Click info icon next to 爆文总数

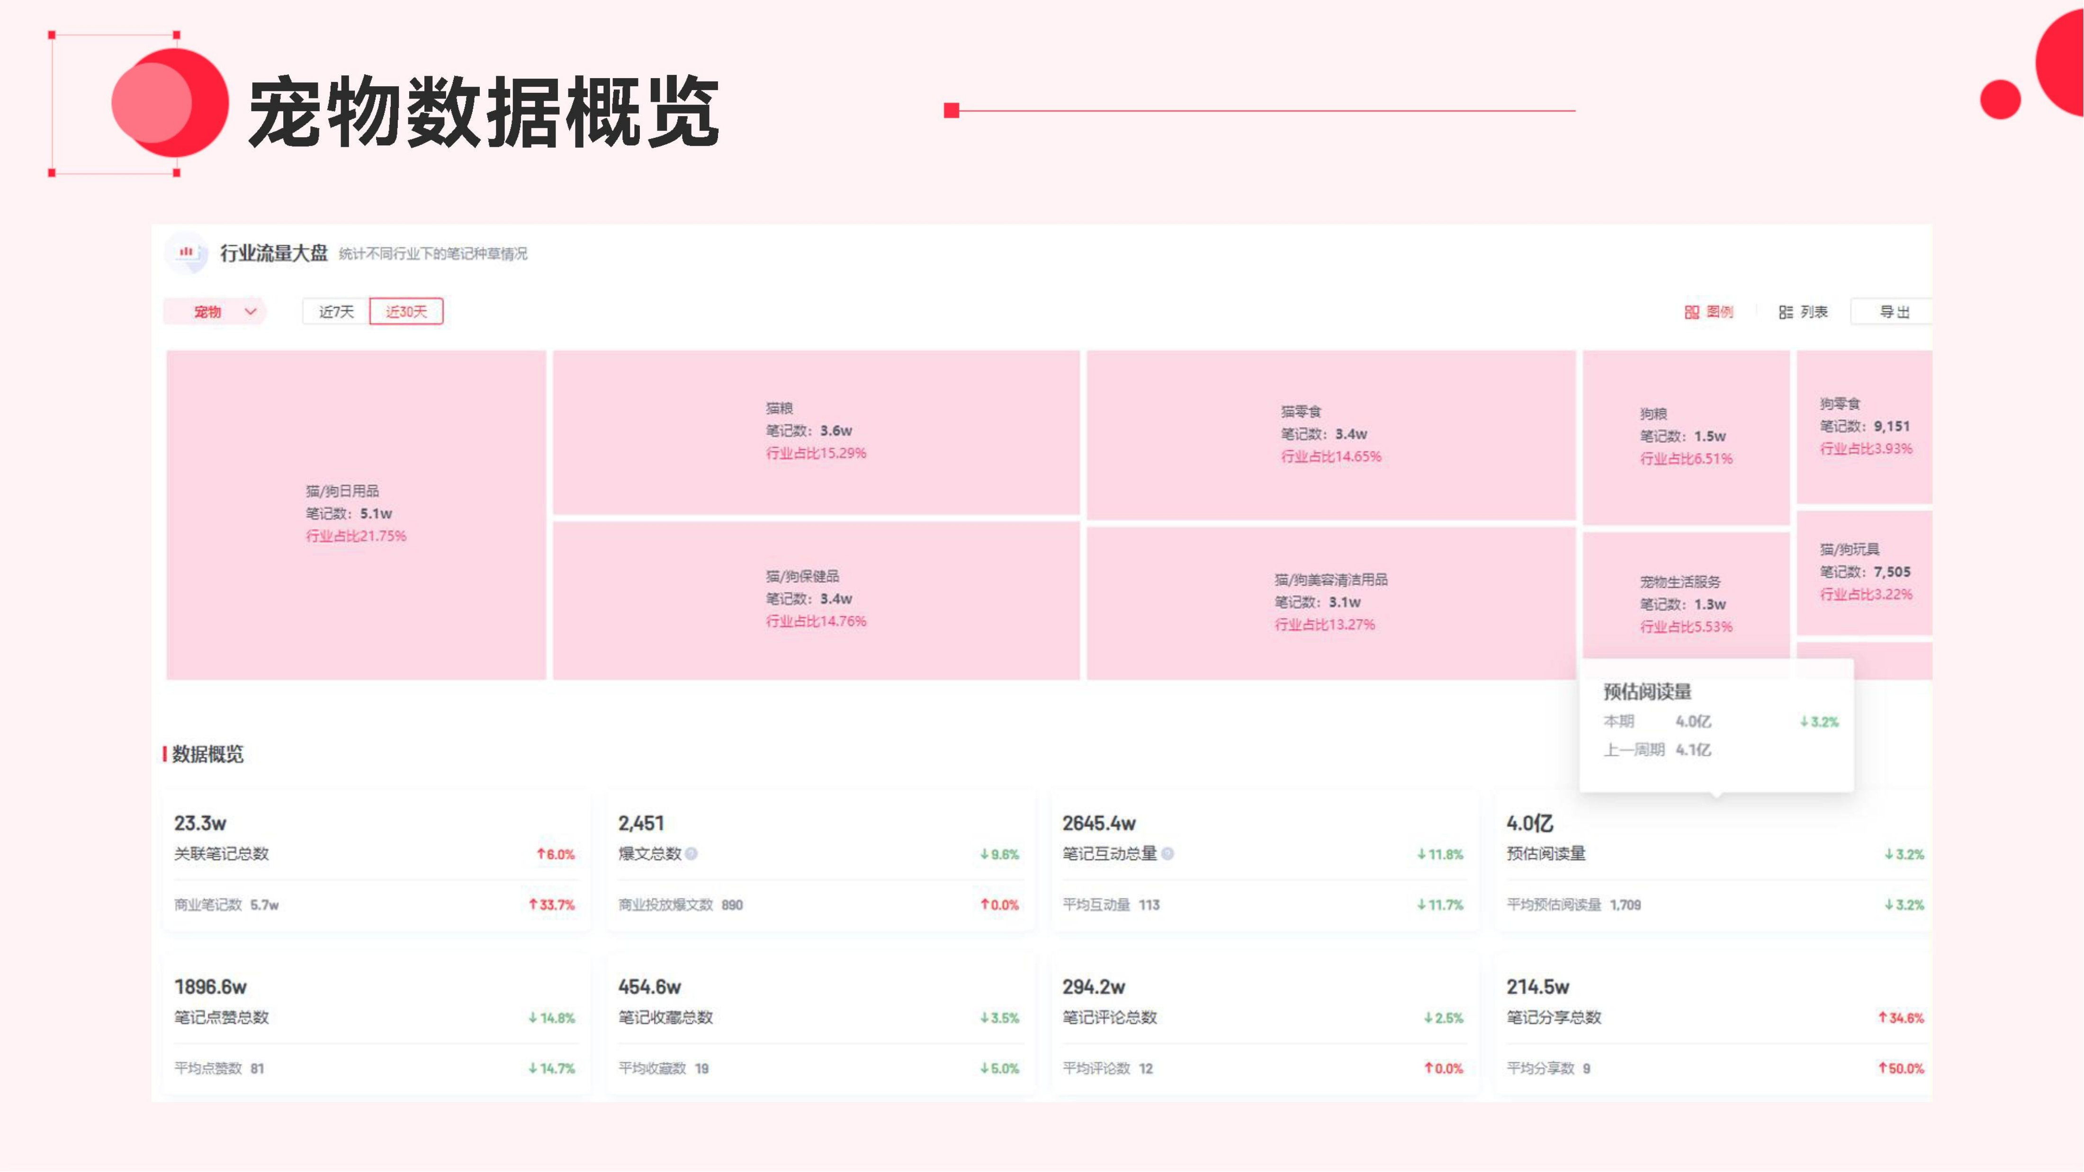click(692, 853)
